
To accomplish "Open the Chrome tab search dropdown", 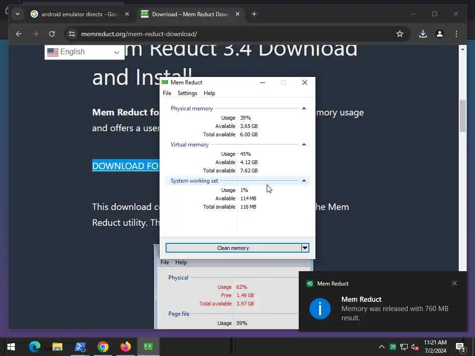I will pos(18,14).
